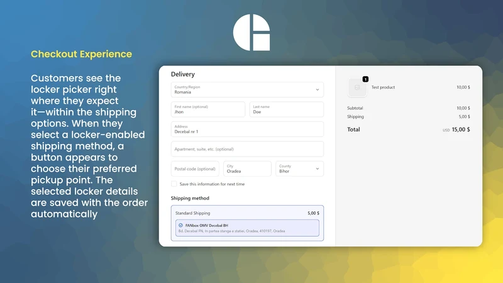Click the Test product thumbnail image
The image size is (503, 283).
357,87
